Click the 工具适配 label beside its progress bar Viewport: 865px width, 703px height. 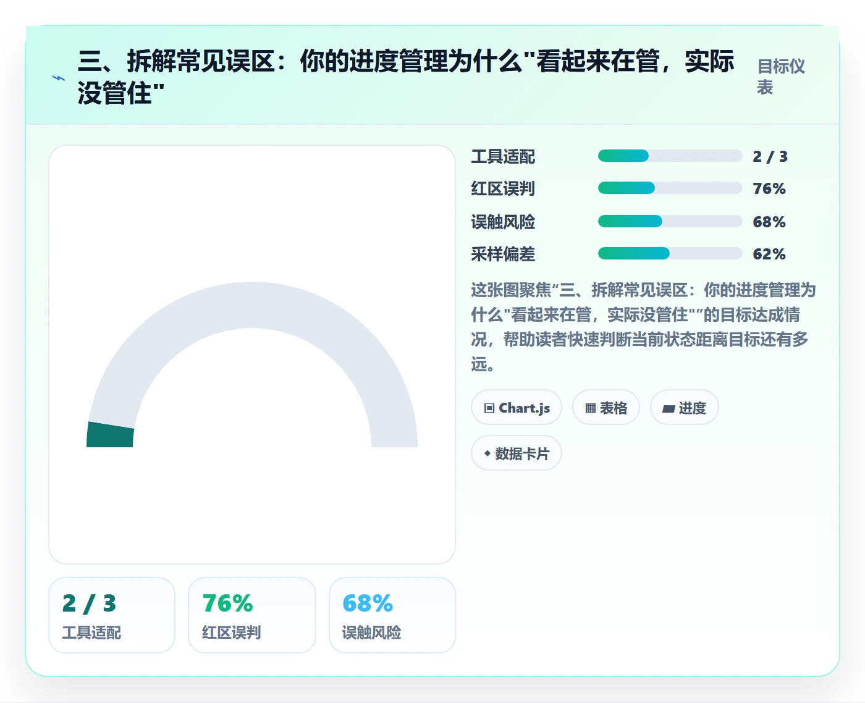click(x=503, y=156)
